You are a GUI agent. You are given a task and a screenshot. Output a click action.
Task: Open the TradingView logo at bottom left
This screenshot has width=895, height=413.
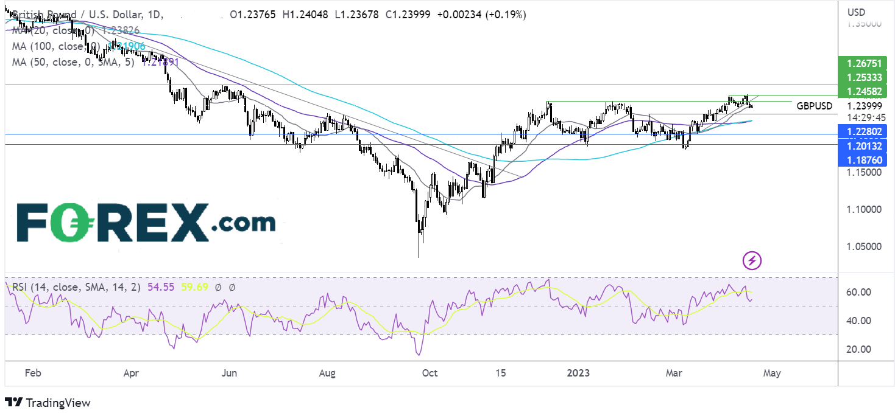[x=48, y=403]
